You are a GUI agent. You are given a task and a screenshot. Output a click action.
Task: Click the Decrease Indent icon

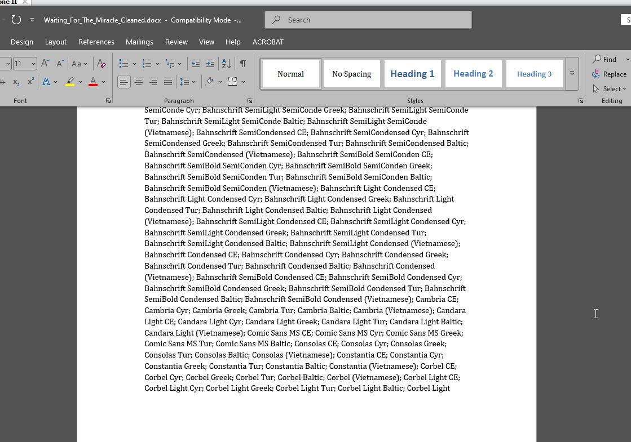196,64
